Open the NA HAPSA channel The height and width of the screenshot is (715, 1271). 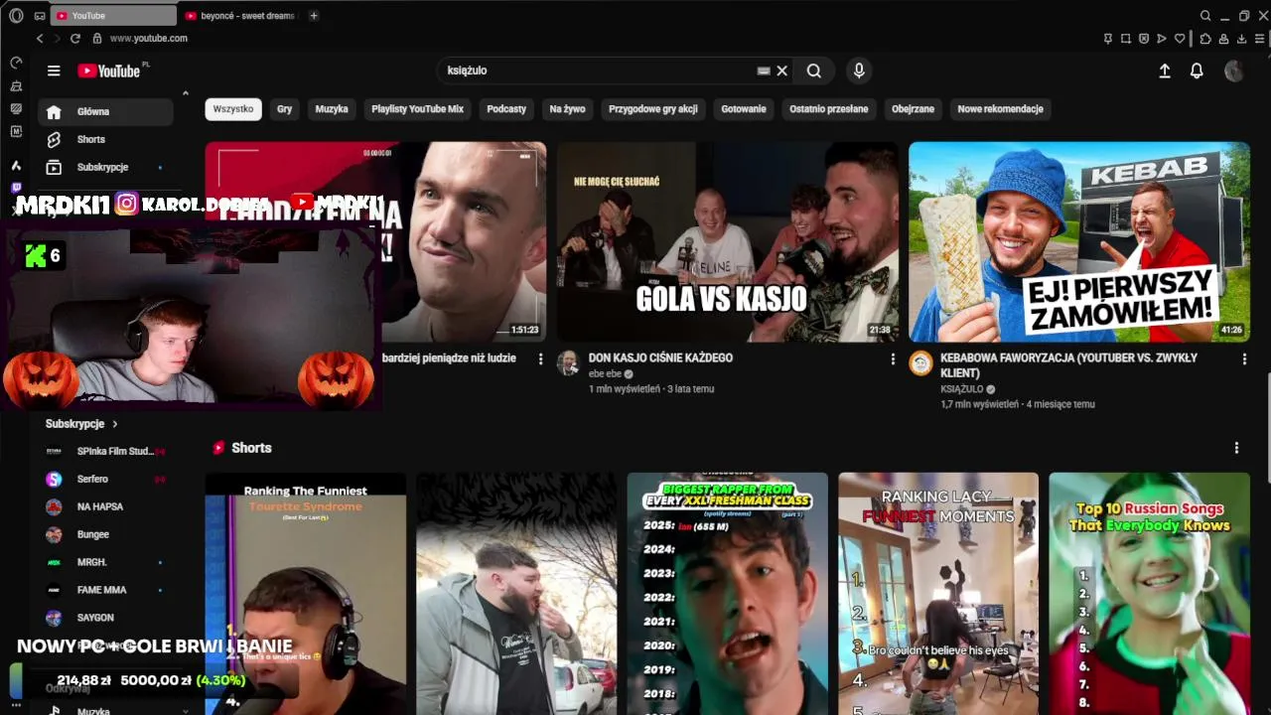[105, 506]
